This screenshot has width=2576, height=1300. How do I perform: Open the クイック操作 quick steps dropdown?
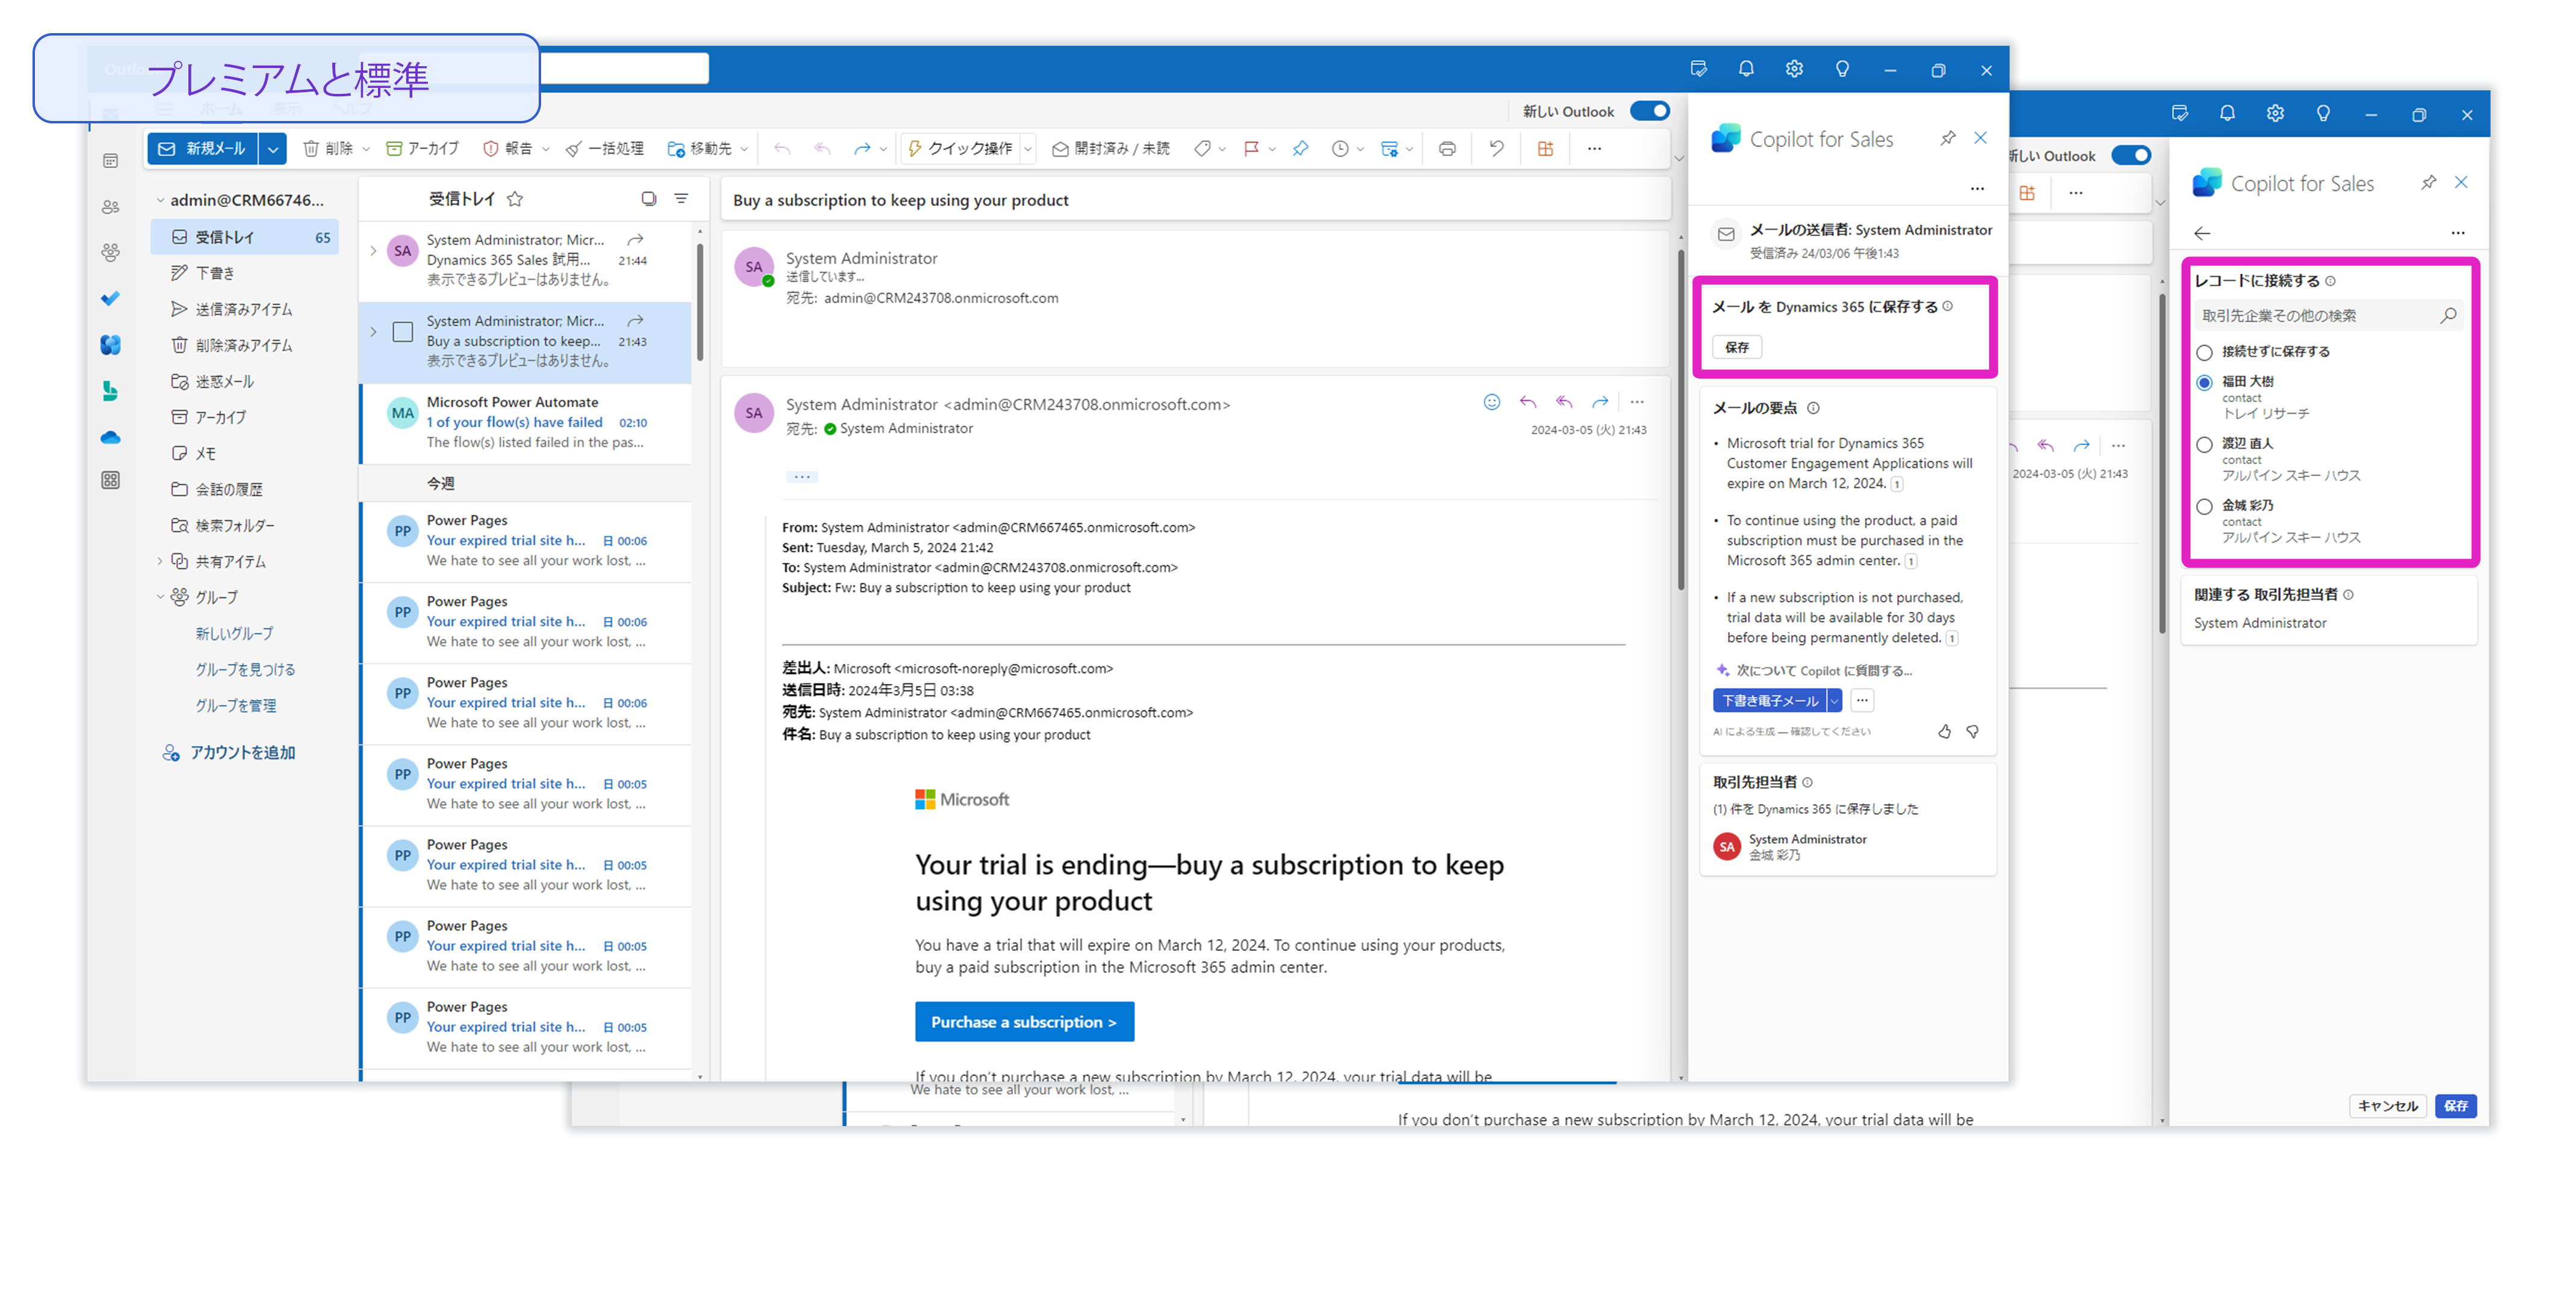(1028, 149)
